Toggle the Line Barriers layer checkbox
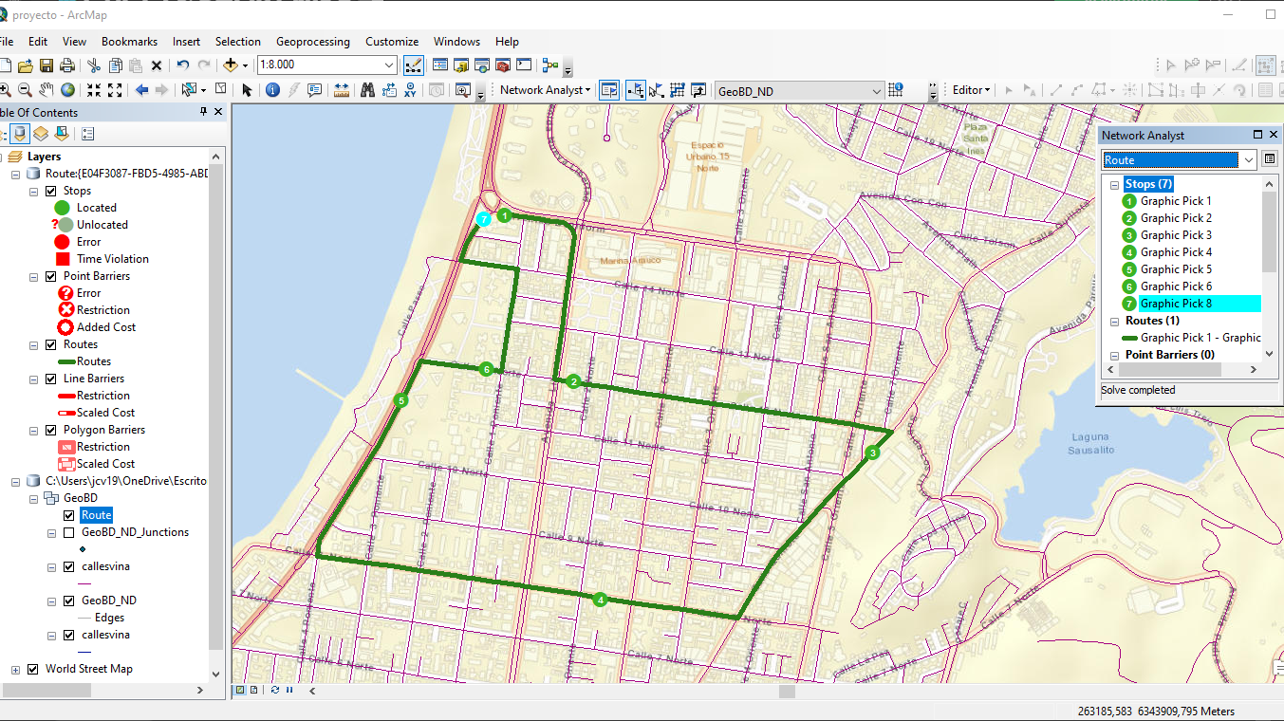Image resolution: width=1284 pixels, height=721 pixels. coord(51,379)
